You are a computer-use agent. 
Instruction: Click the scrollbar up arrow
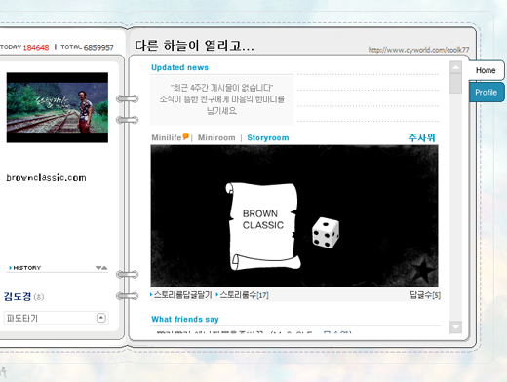(x=455, y=67)
